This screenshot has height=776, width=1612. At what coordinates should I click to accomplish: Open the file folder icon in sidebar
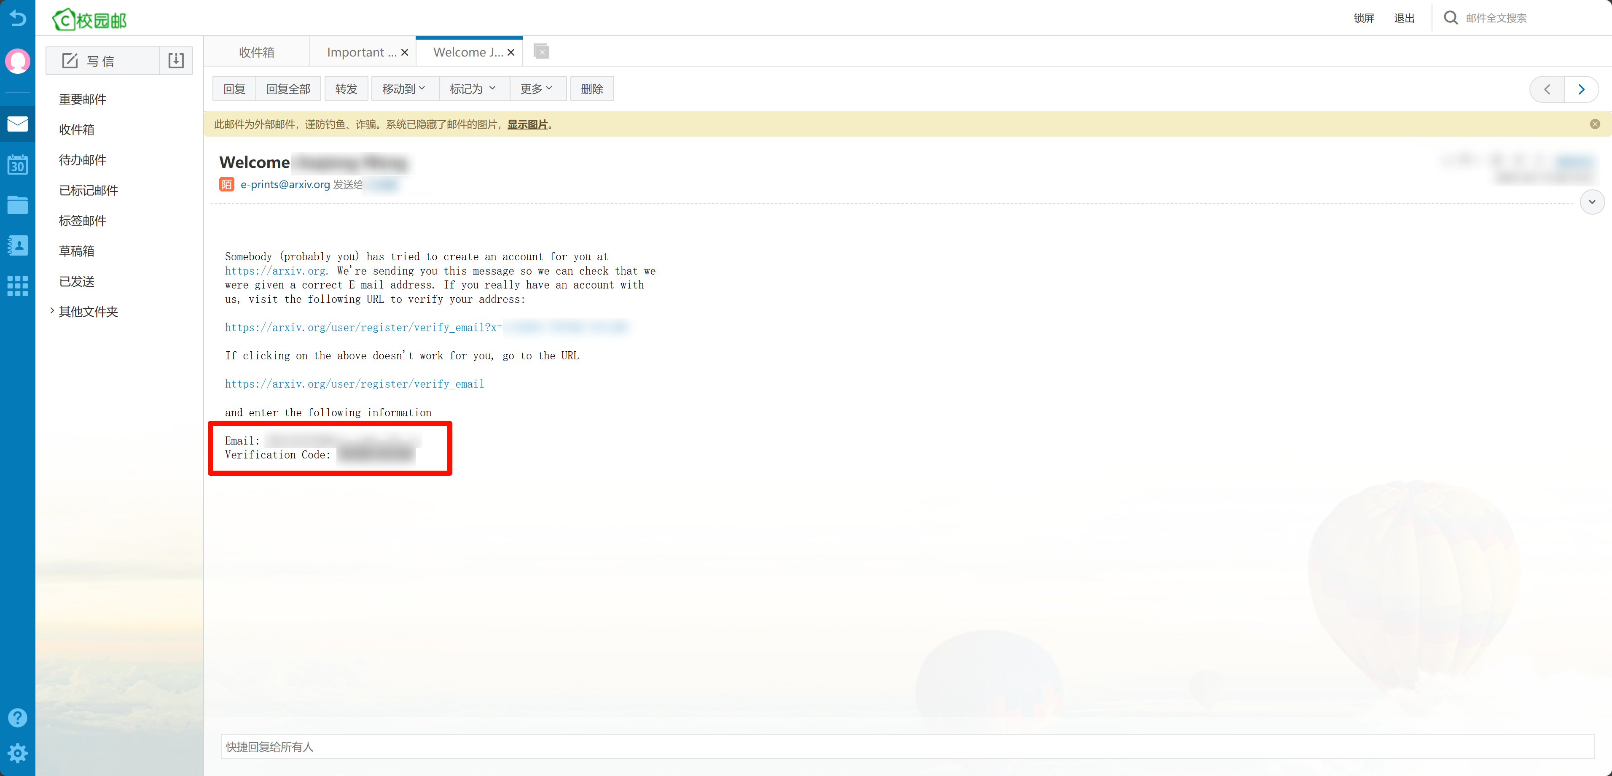point(18,205)
